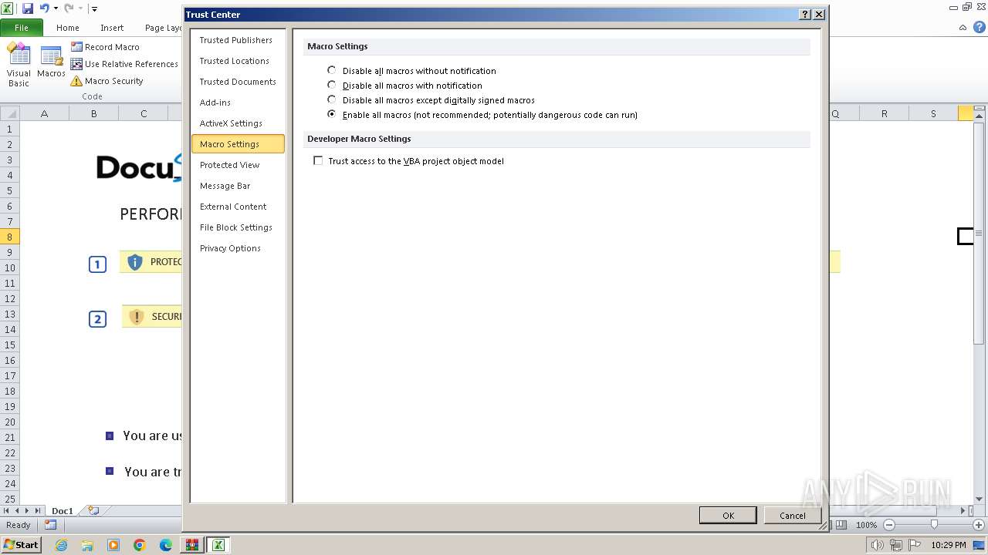Open the File tab in Excel
Image resolution: width=988 pixels, height=555 pixels.
point(22,27)
